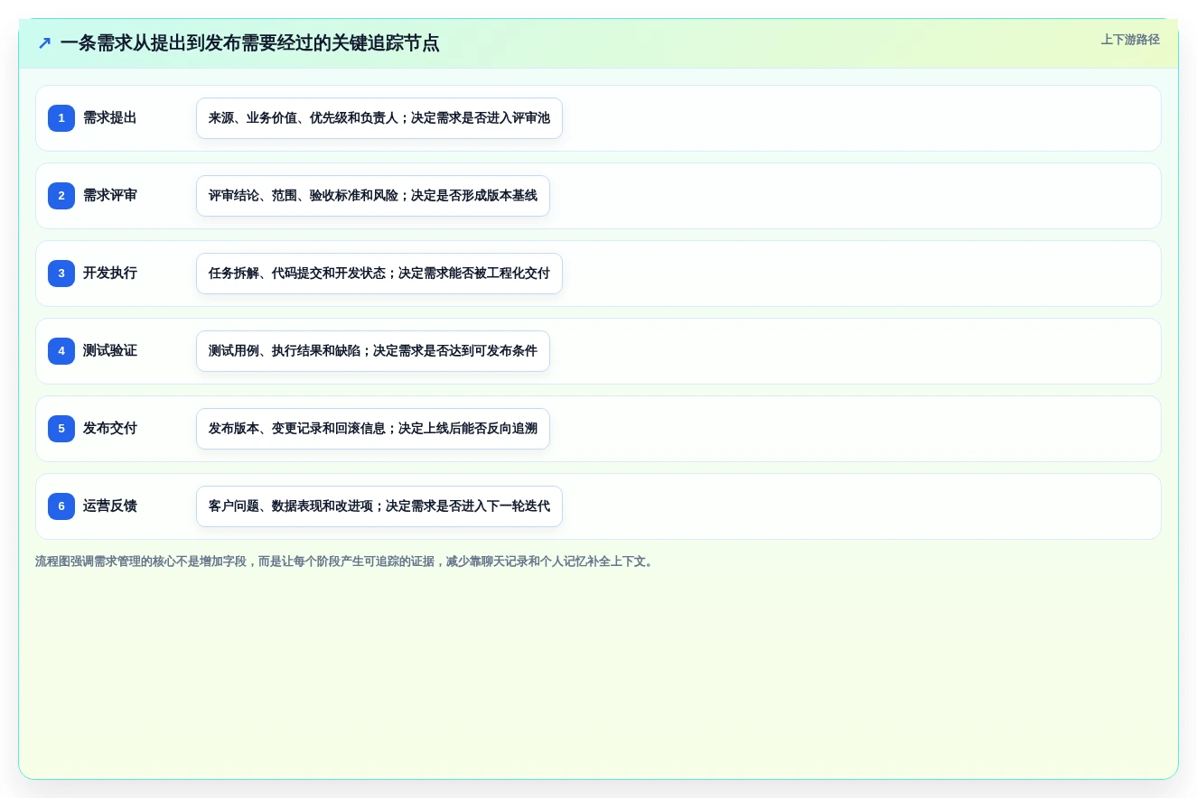This screenshot has height=798, width=1197.
Task: Select step number 5 badge
Action: pos(61,429)
